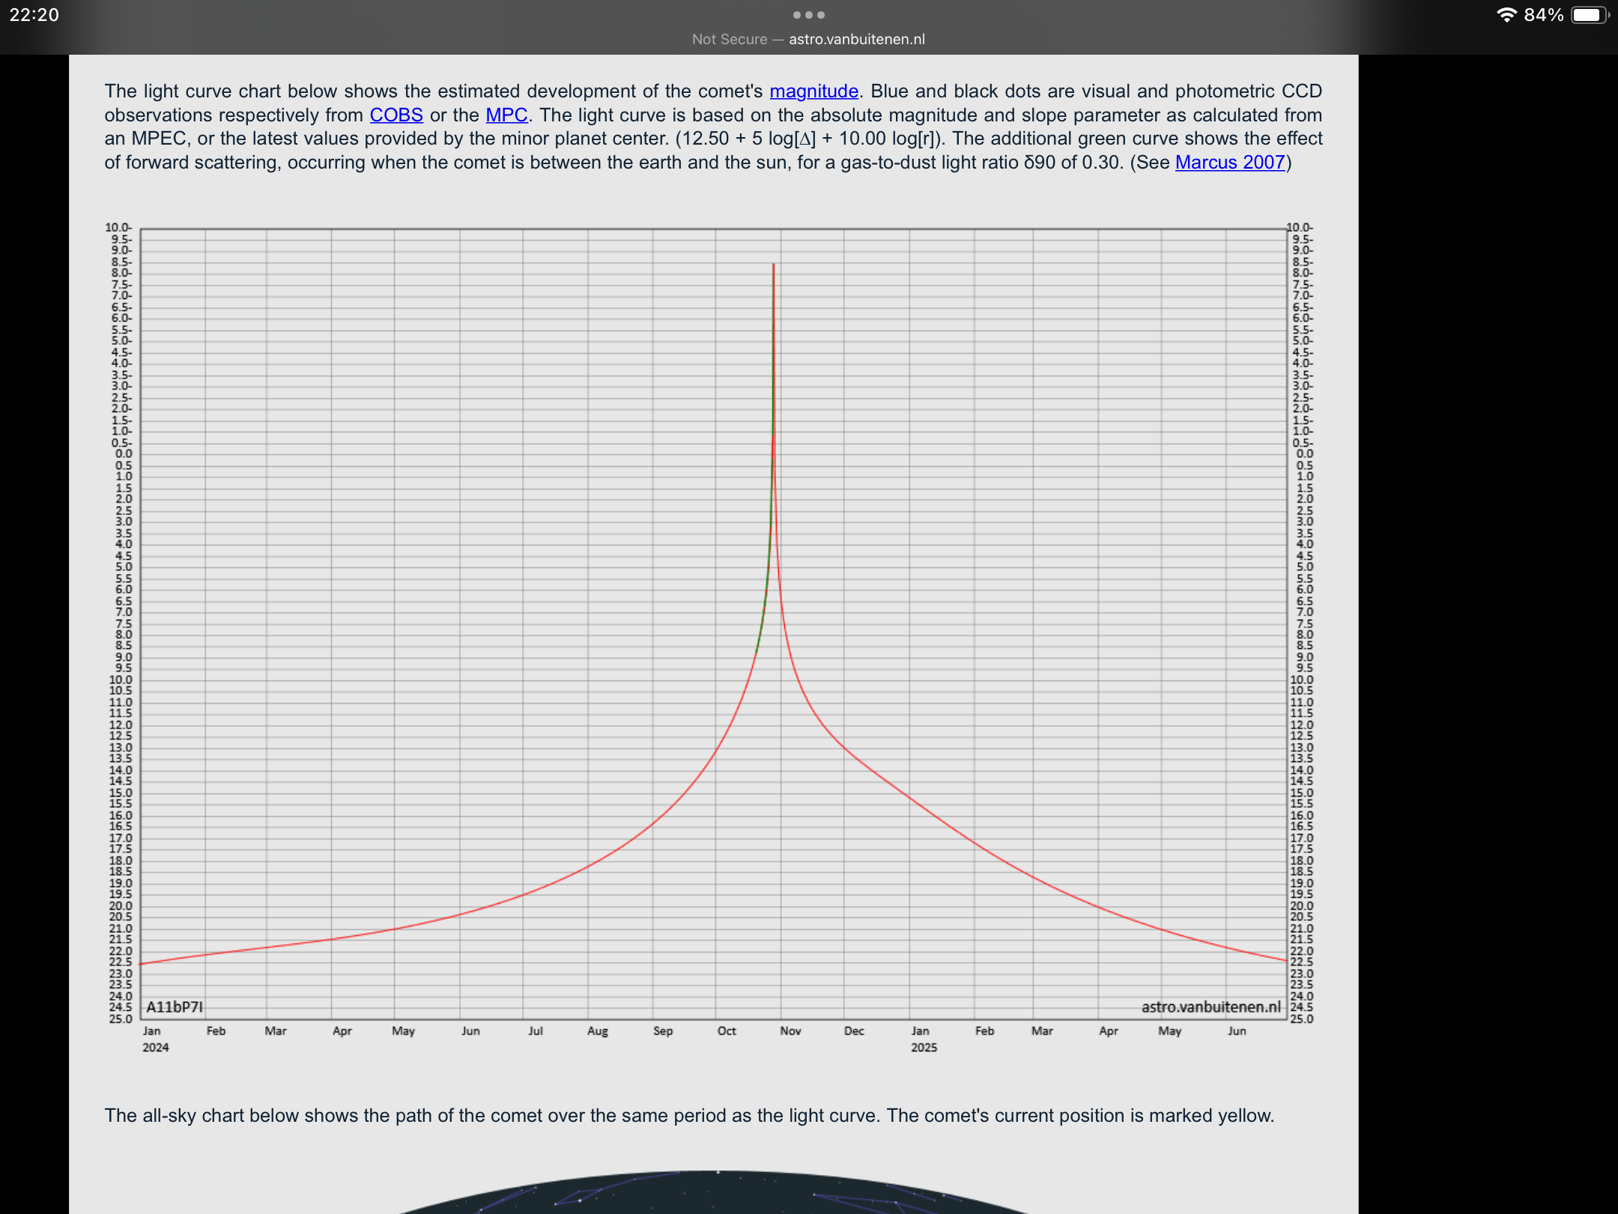Click the astro.vanbuitenen.nl watermark in the chart
1618x1214 pixels.
point(1211,1006)
